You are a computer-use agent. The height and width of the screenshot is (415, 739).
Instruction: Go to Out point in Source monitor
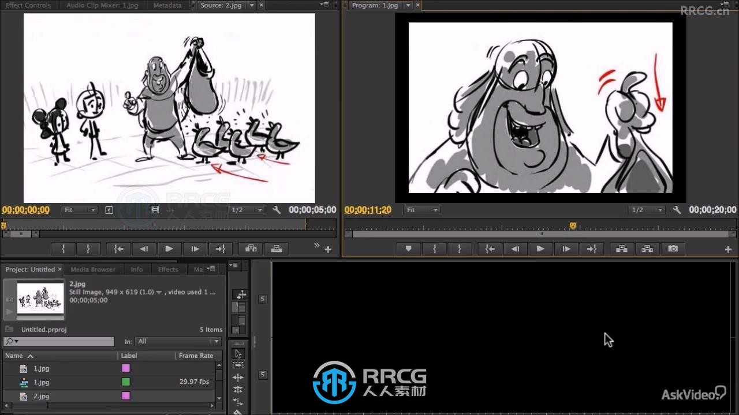point(220,249)
